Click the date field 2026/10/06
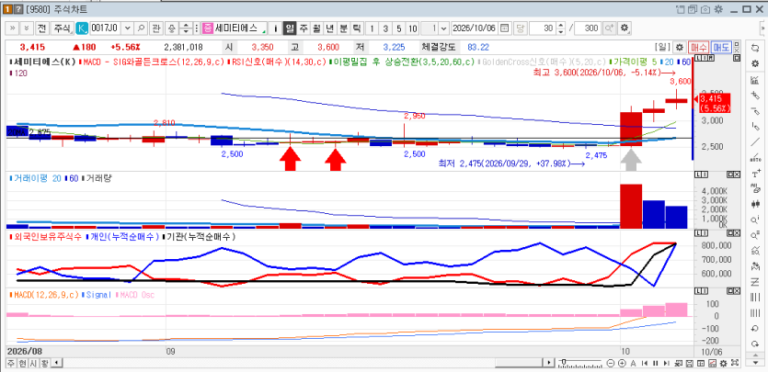 click(x=474, y=28)
